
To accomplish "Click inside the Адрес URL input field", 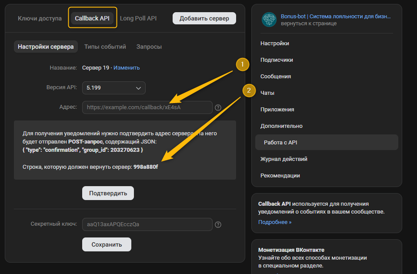I will point(147,107).
